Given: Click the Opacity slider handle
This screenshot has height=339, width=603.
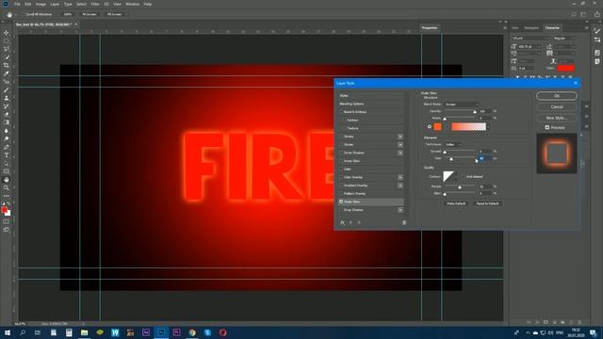Looking at the screenshot, I should pyautogui.click(x=475, y=111).
